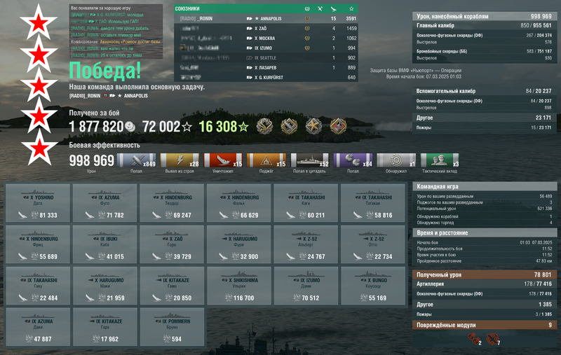Select the HINDENBURG Фриц card 55 689
This screenshot has width=561, height=355.
click(38, 244)
